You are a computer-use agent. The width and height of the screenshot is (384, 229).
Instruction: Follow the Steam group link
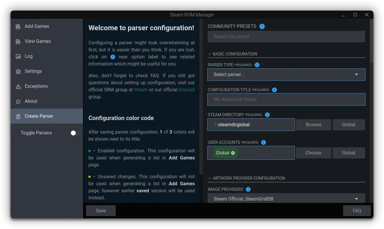pos(141,90)
